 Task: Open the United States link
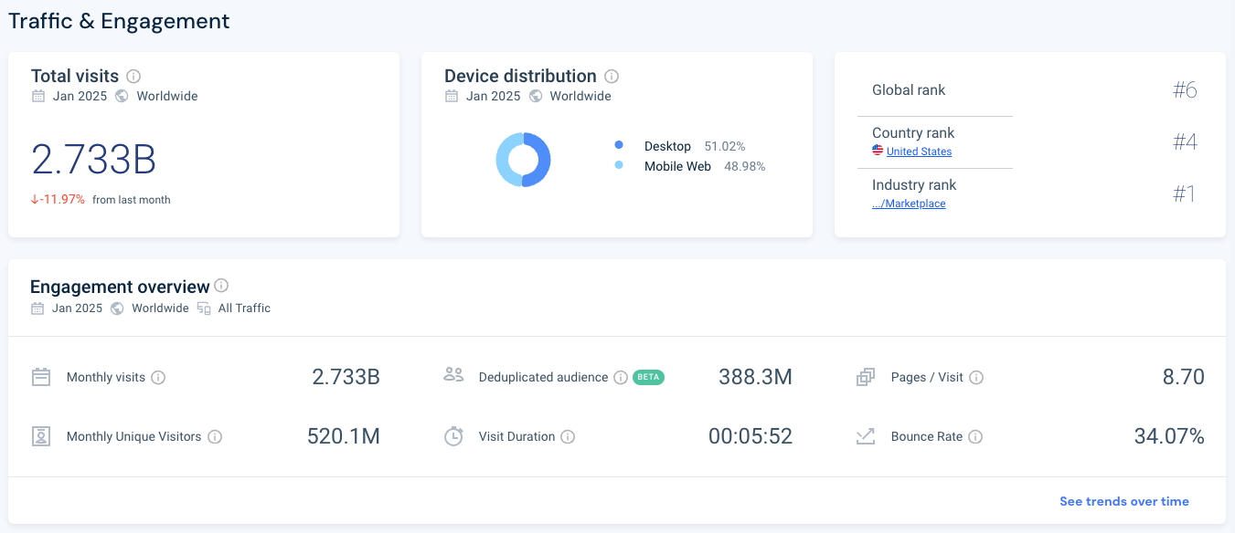coord(919,151)
